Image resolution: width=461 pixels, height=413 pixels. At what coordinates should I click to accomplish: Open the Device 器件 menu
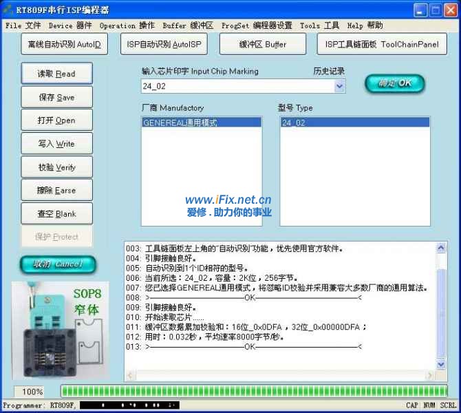point(70,25)
